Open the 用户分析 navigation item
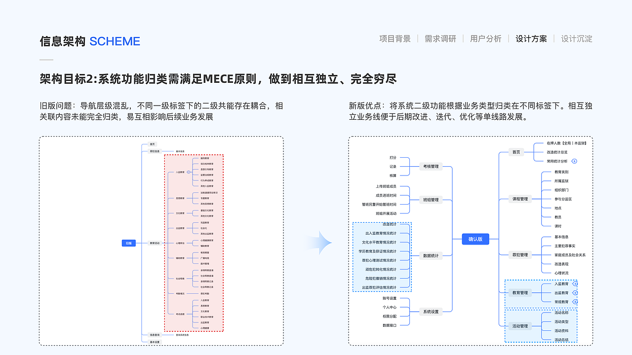Image resolution: width=632 pixels, height=355 pixels. pyautogui.click(x=485, y=38)
